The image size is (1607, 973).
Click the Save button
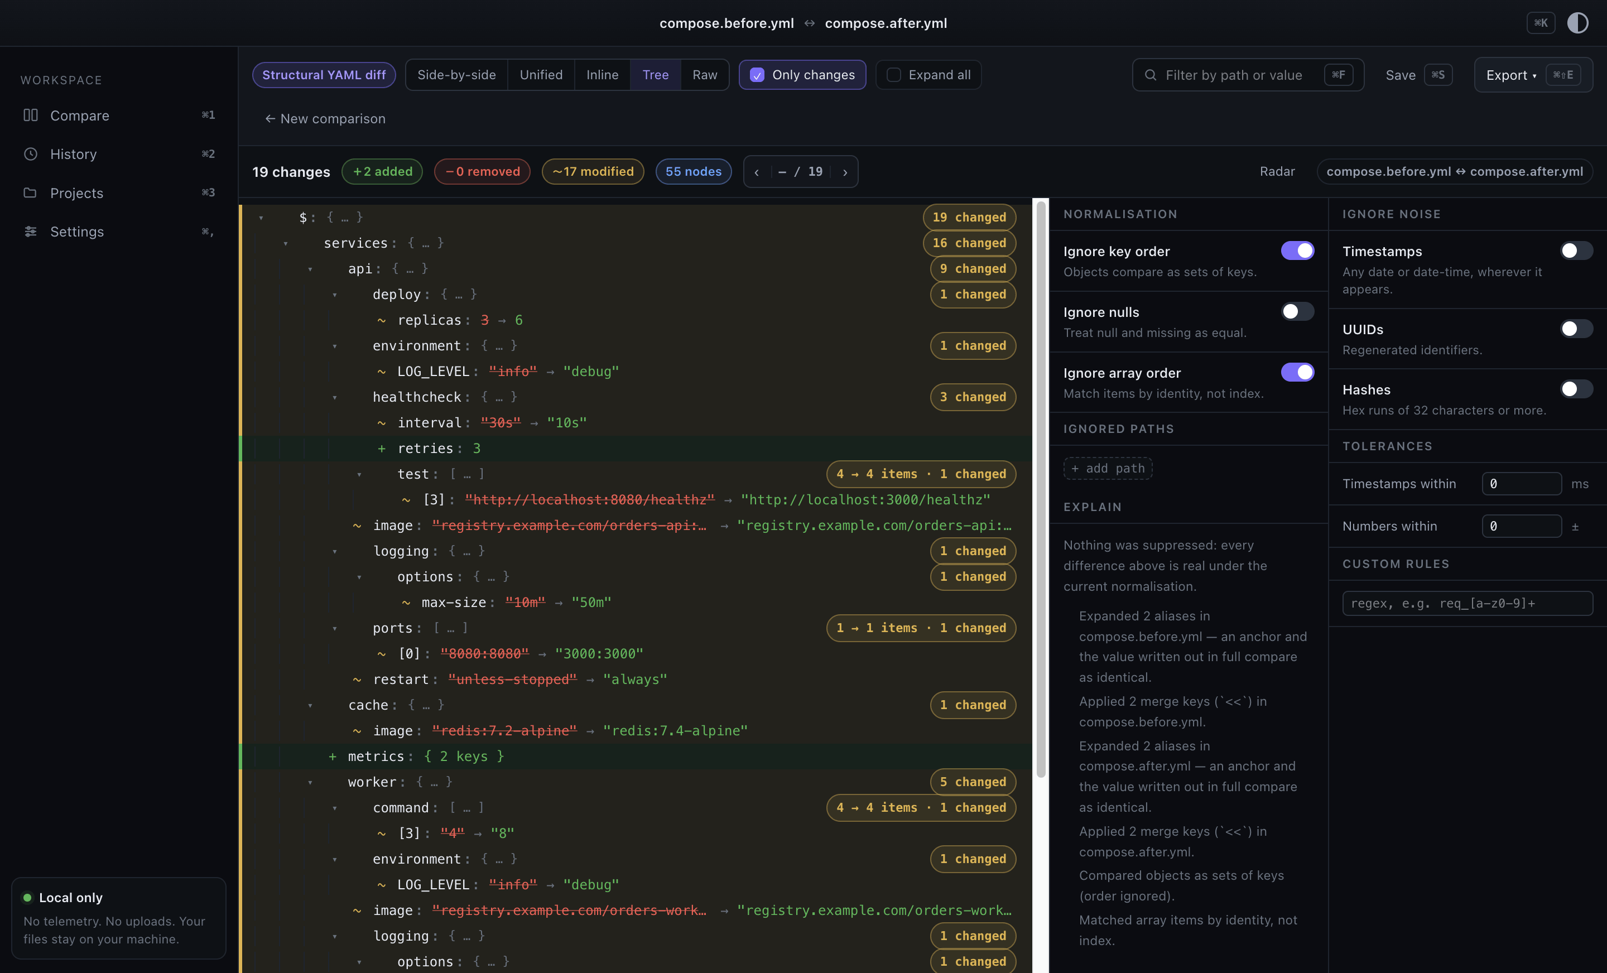click(x=1418, y=75)
